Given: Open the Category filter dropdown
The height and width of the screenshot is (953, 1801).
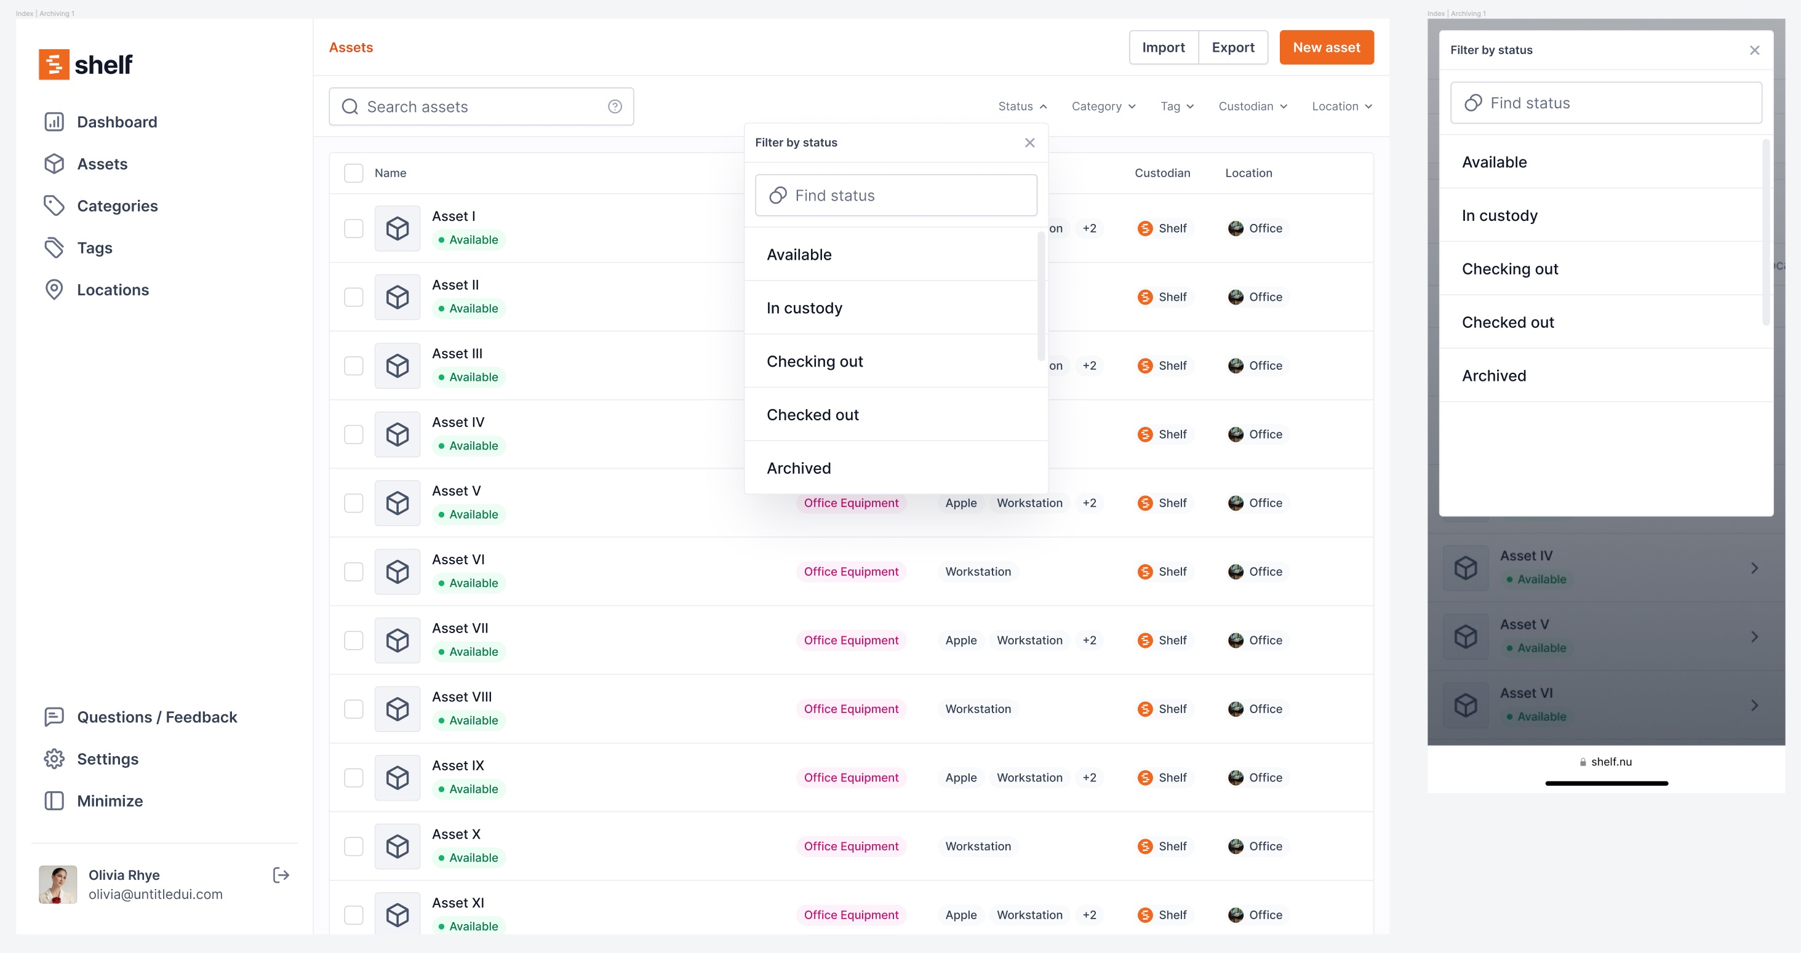Looking at the screenshot, I should click(1103, 106).
